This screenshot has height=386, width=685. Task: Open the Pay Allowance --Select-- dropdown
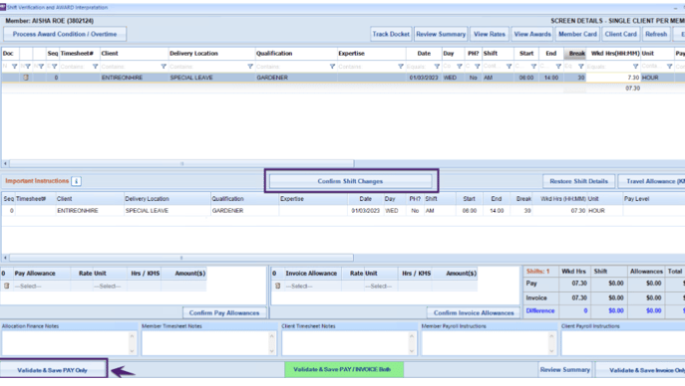[x=42, y=287]
